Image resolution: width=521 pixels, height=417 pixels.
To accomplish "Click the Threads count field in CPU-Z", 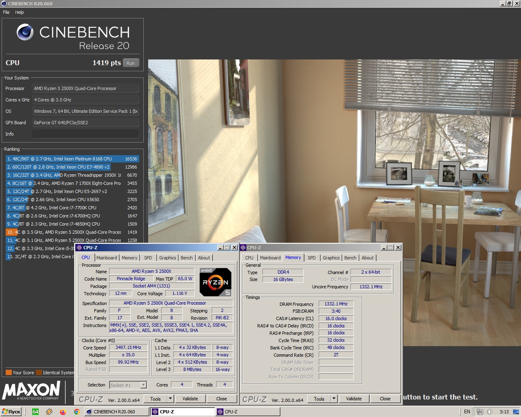I will click(224, 384).
